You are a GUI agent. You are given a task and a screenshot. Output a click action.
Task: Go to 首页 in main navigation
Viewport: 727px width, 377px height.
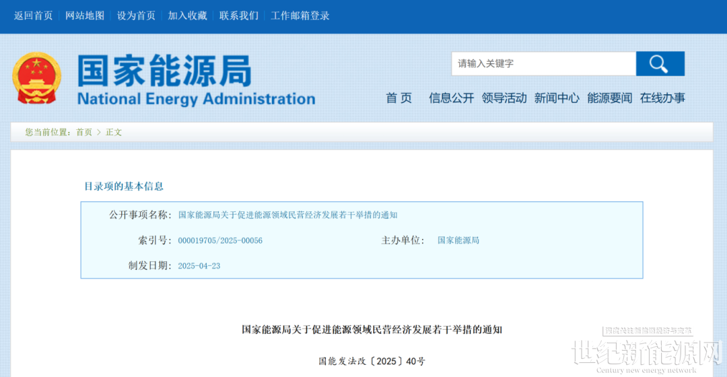click(x=399, y=98)
